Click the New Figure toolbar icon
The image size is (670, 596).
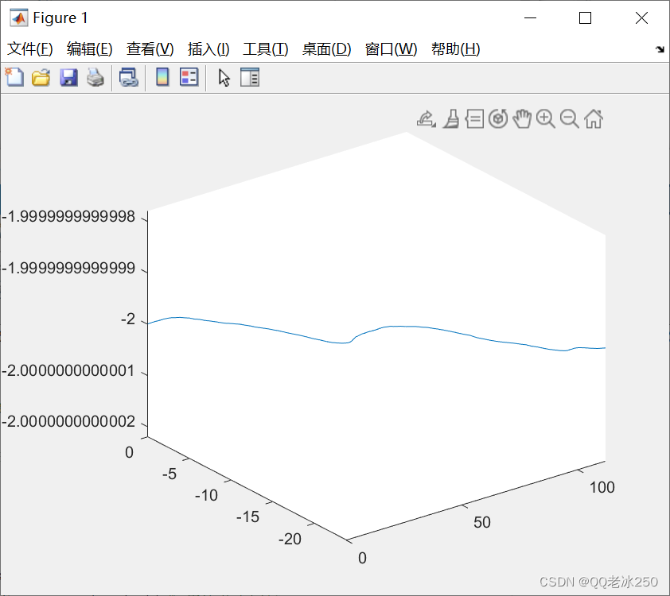14,78
